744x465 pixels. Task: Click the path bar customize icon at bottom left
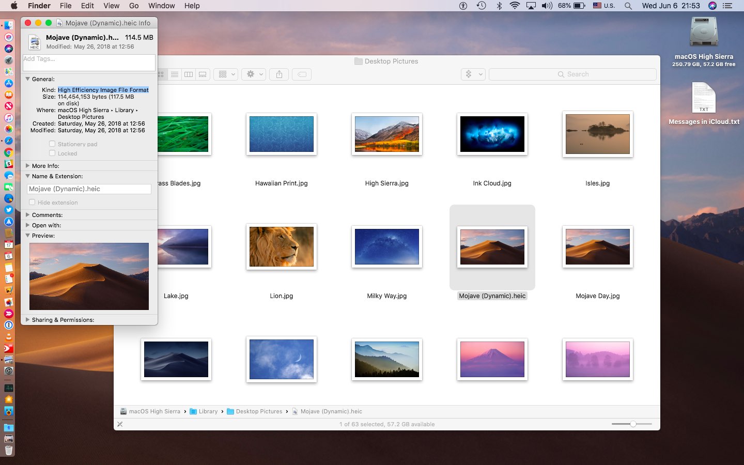click(x=120, y=424)
